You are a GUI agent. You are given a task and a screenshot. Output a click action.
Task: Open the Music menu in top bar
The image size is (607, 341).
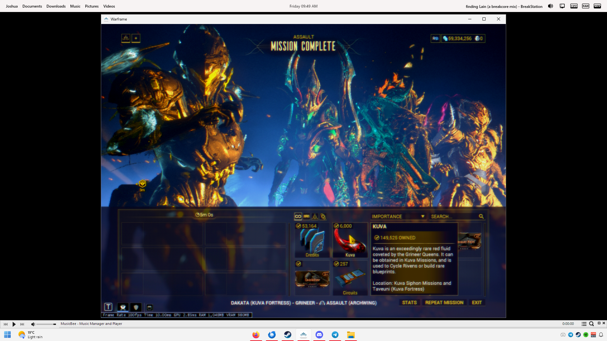coord(75,6)
